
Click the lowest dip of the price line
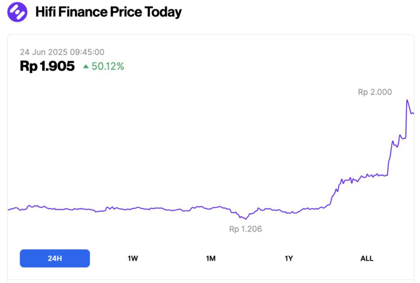(246, 219)
